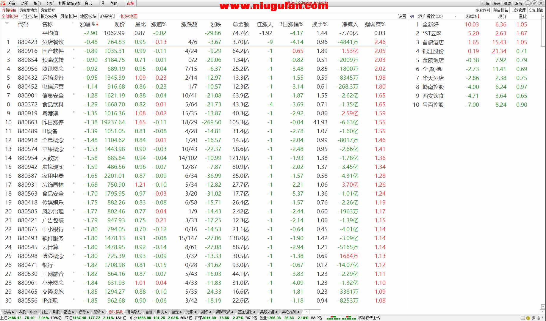Select the 板块指数 bottom tab
This screenshot has width=546, height=321.
click(x=116, y=312)
